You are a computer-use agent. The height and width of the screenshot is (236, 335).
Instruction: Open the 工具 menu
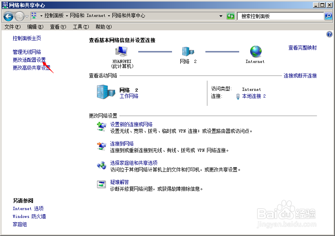coord(80,26)
